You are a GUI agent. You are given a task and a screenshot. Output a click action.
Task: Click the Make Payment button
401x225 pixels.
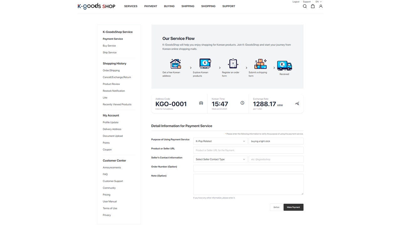(x=293, y=207)
